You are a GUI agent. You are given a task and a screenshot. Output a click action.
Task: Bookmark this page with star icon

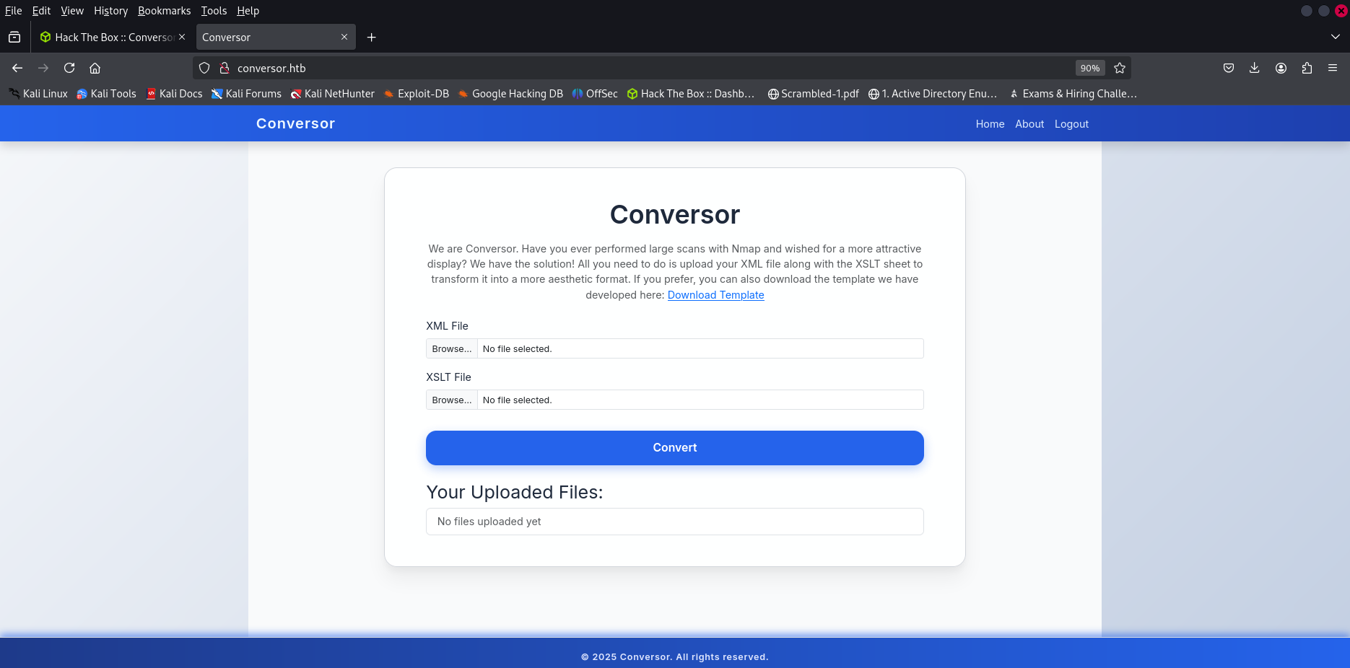pyautogui.click(x=1120, y=68)
